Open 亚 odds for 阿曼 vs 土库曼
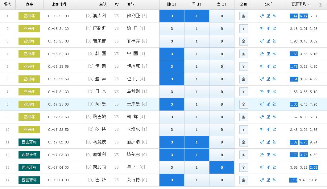The width and height of the screenshot is (327, 189). click(268, 104)
